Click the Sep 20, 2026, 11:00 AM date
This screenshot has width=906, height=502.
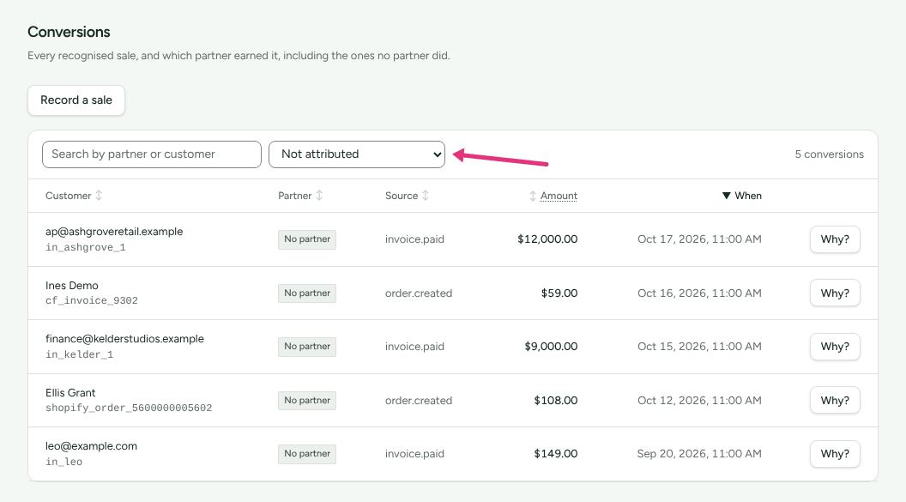(x=700, y=454)
